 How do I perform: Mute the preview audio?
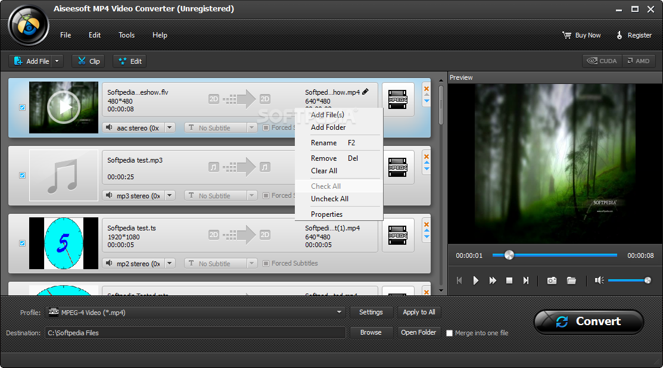click(599, 280)
